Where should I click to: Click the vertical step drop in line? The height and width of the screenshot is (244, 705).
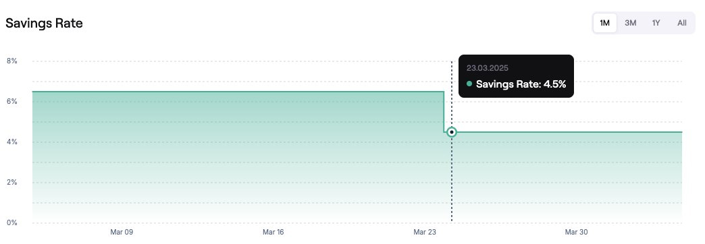tap(444, 112)
